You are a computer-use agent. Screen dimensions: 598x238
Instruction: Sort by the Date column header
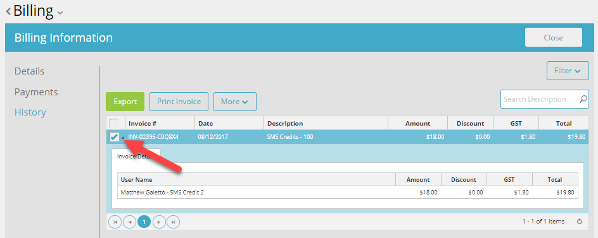(x=229, y=123)
